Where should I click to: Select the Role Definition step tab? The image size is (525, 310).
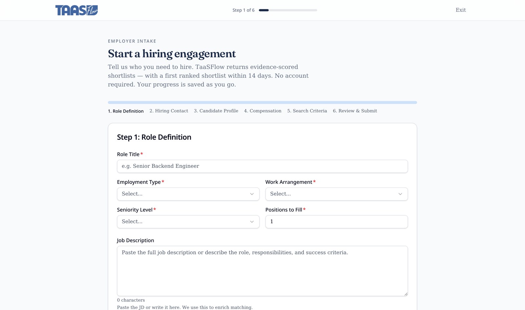pos(126,111)
